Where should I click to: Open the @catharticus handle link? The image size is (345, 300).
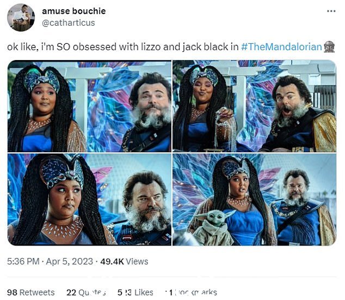tap(68, 23)
